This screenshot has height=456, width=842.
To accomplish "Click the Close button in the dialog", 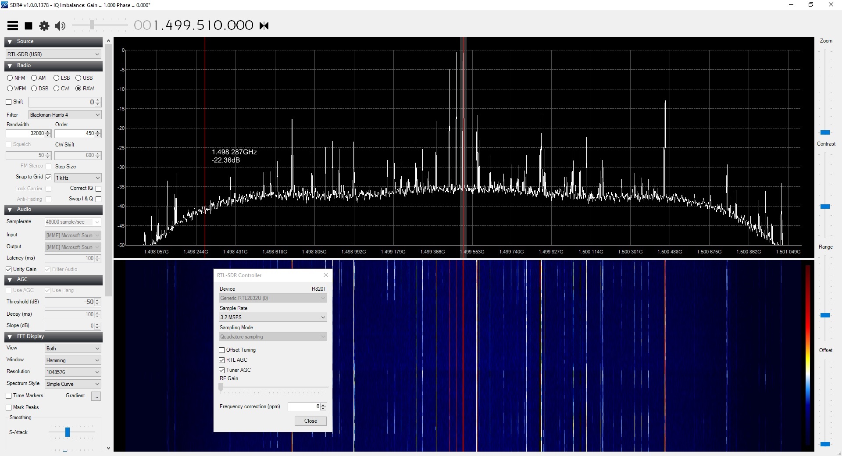I will click(310, 421).
